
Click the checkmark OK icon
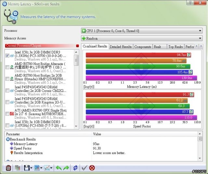pyautogui.click(x=84, y=168)
